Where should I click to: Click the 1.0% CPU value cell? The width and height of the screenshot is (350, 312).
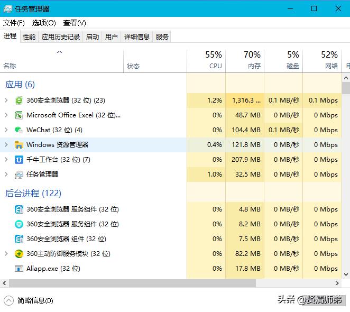pyautogui.click(x=206, y=175)
